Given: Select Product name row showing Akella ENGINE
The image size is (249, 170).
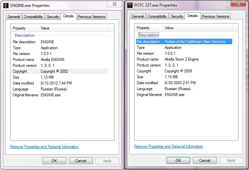Looking at the screenshot, I should (x=60, y=60).
